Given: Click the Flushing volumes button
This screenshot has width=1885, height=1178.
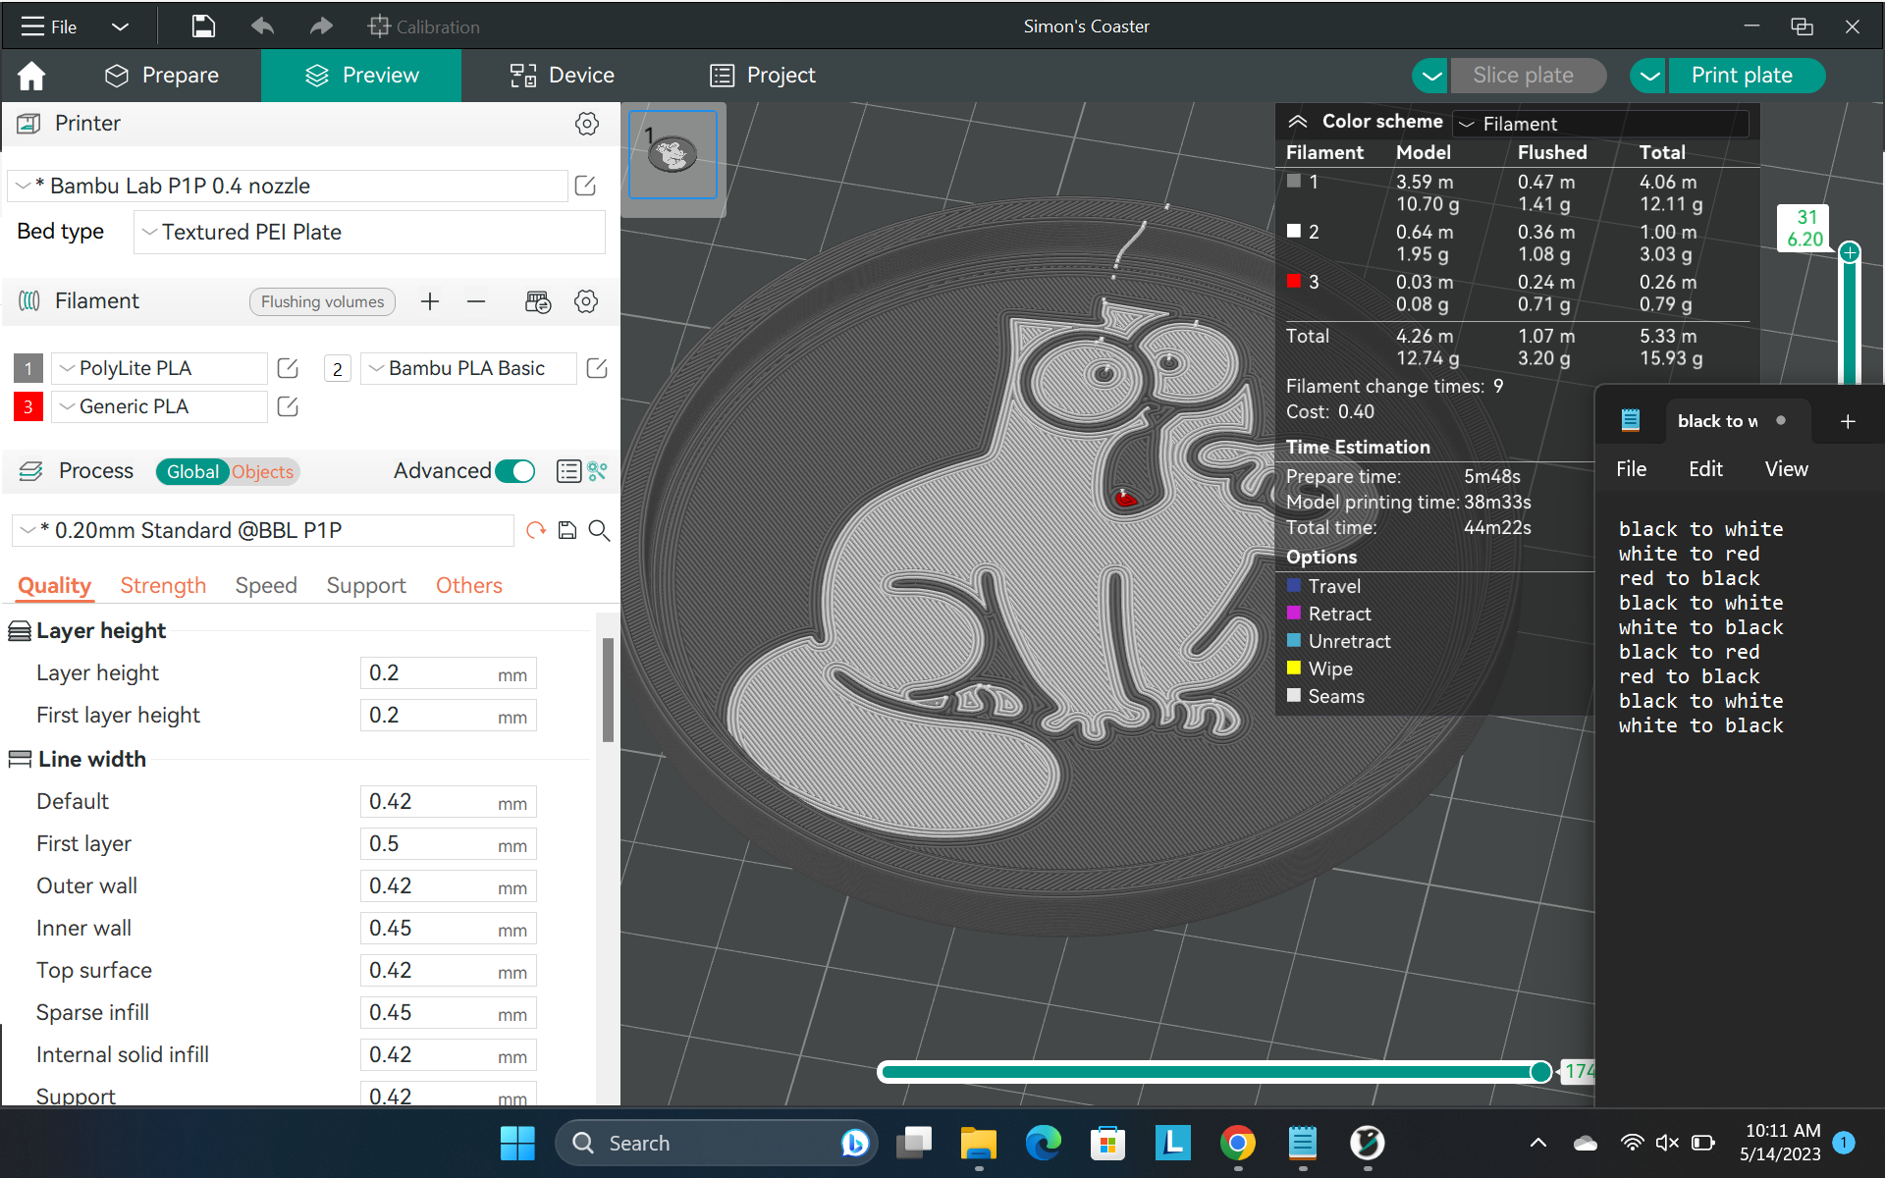Looking at the screenshot, I should coord(322,301).
